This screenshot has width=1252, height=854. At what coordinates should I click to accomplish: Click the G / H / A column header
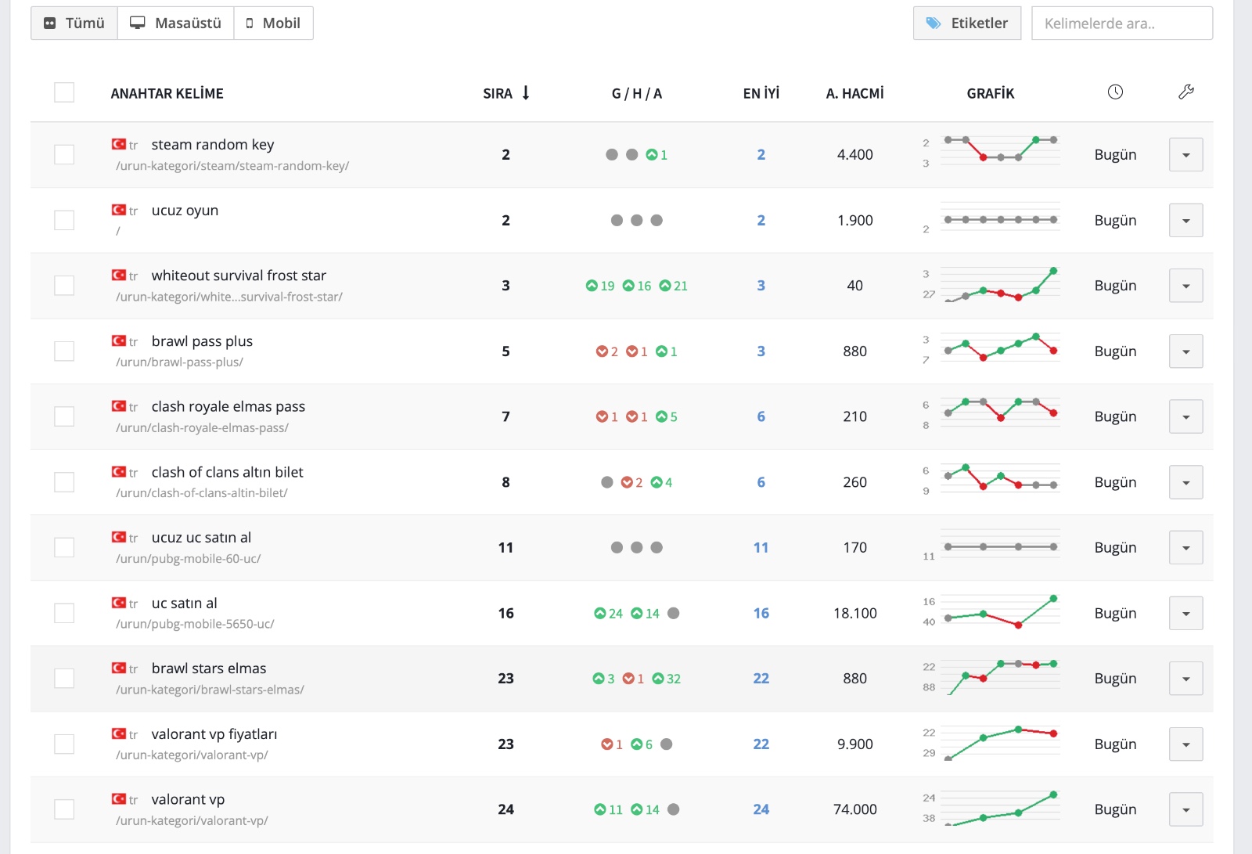click(x=636, y=93)
